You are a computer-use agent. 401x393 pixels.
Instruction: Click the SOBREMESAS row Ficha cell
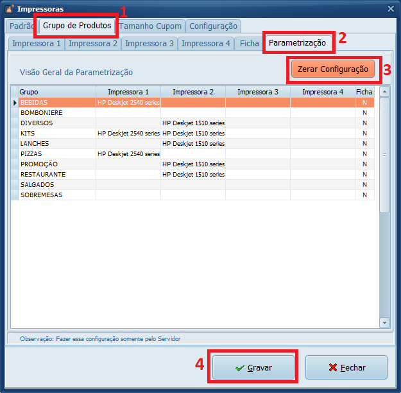coord(364,195)
